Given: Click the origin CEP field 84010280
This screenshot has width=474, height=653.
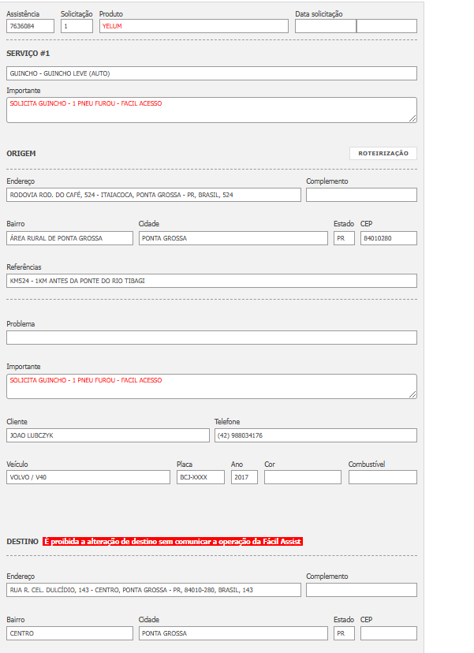Looking at the screenshot, I should [x=388, y=238].
